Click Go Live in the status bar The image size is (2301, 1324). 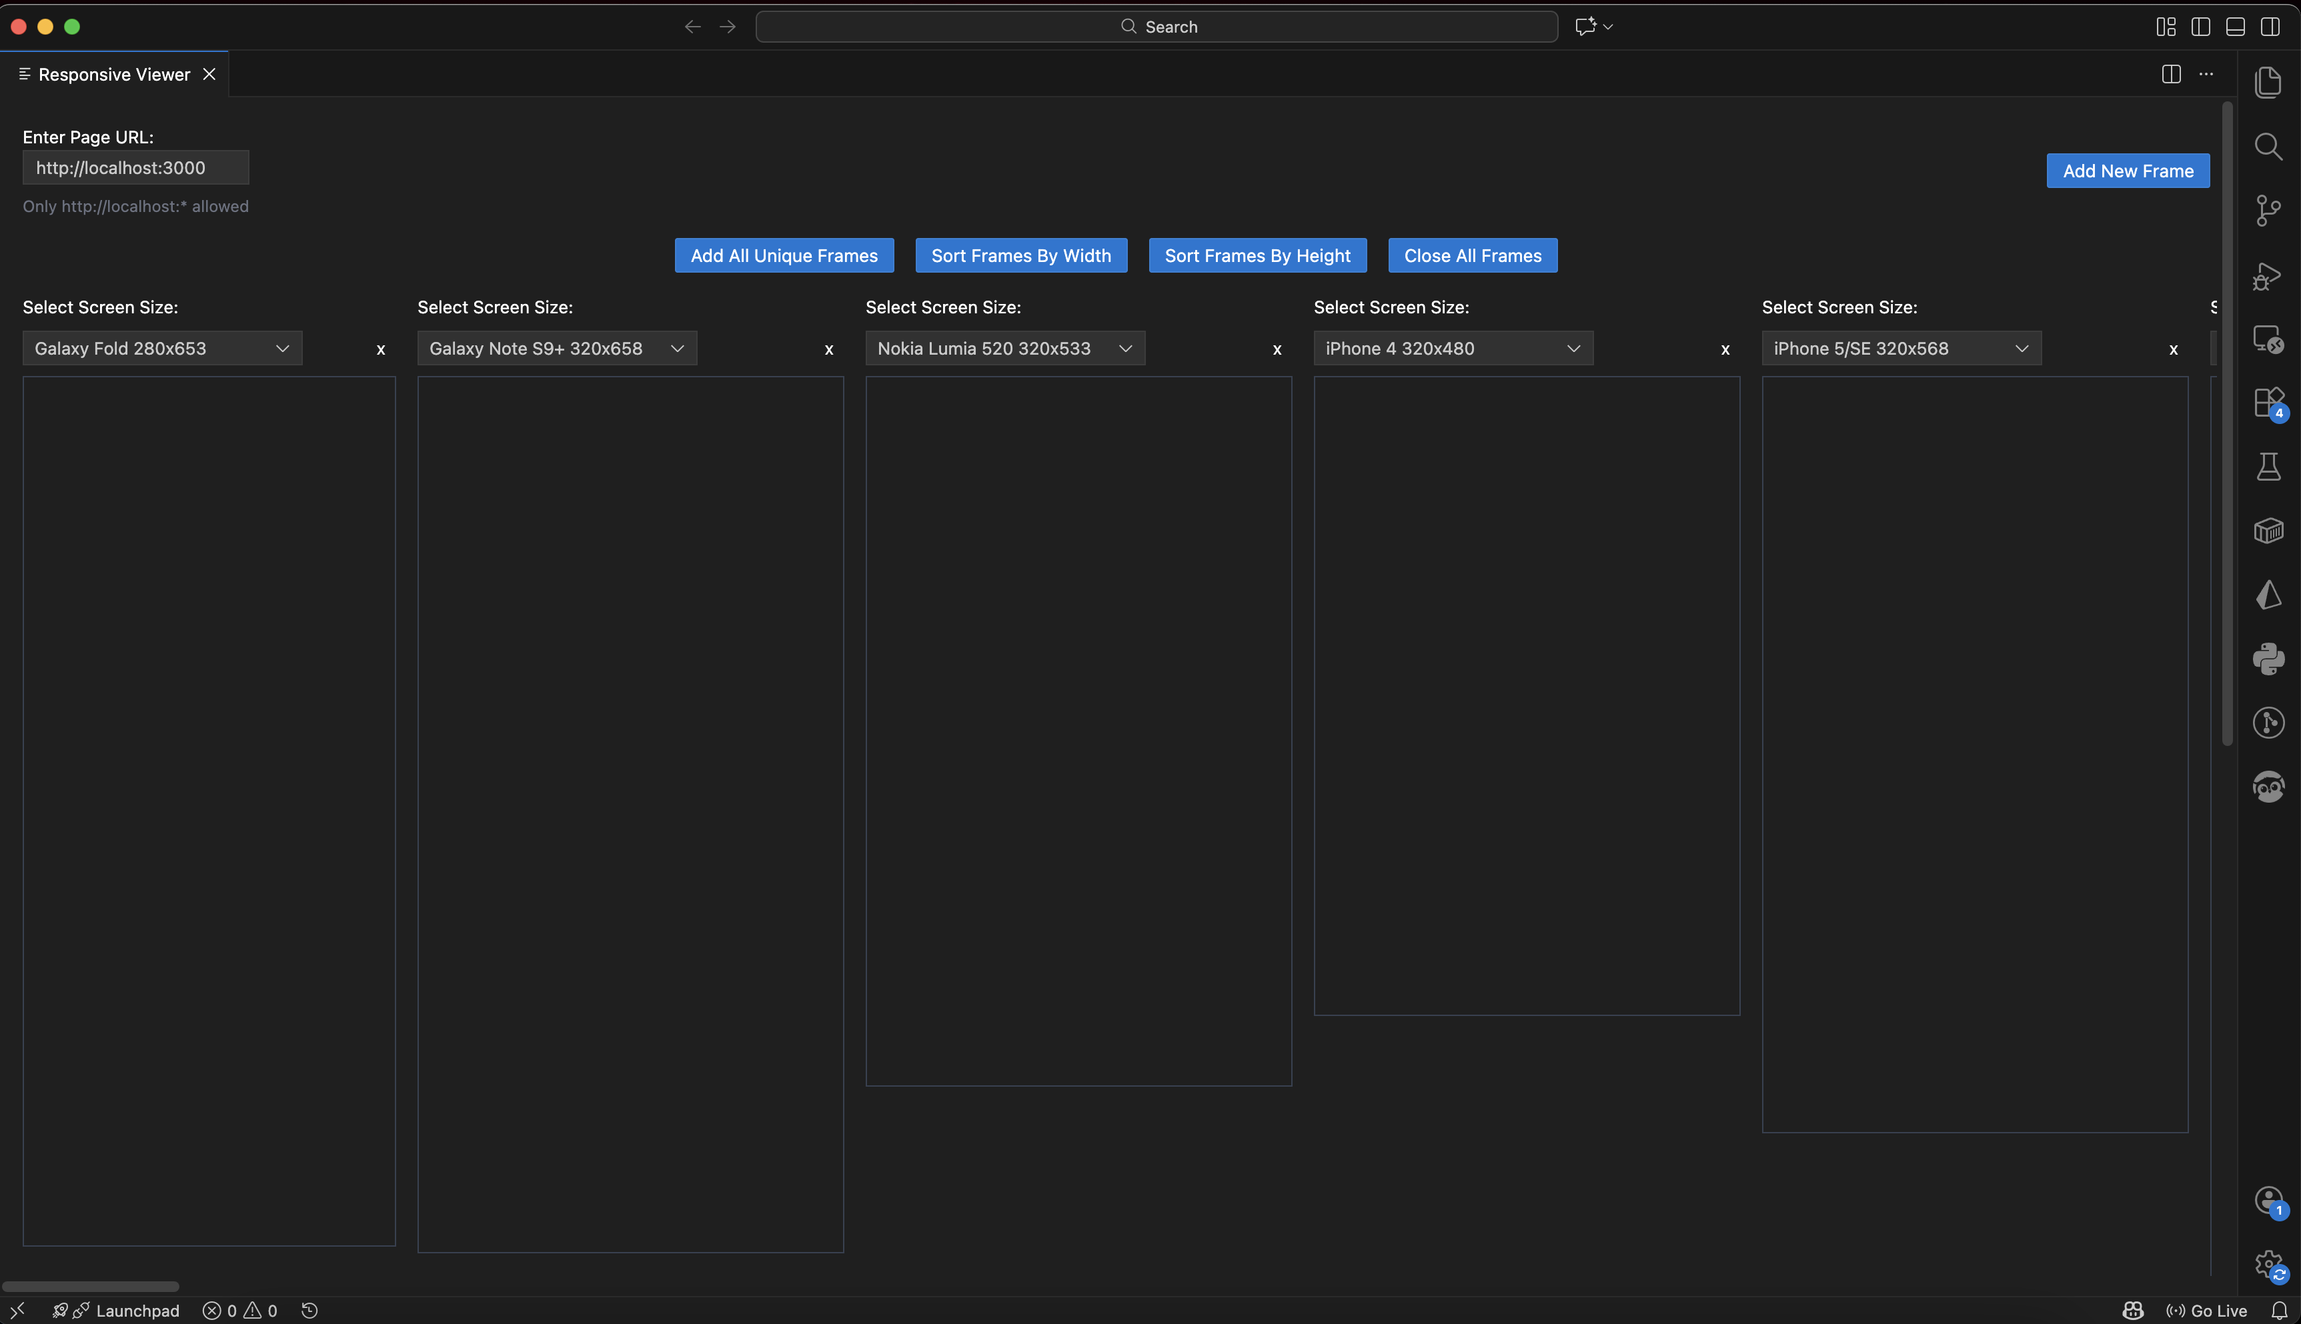2208,1311
